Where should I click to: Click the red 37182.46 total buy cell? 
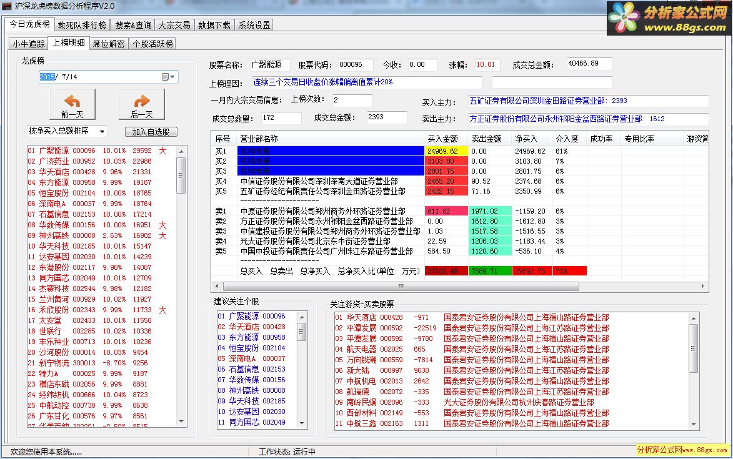pos(446,271)
